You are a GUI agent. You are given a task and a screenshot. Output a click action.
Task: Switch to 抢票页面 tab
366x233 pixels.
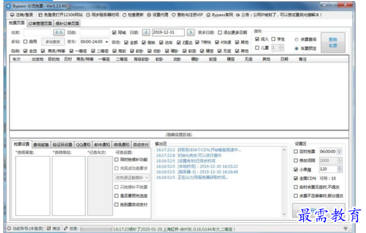(x=17, y=23)
